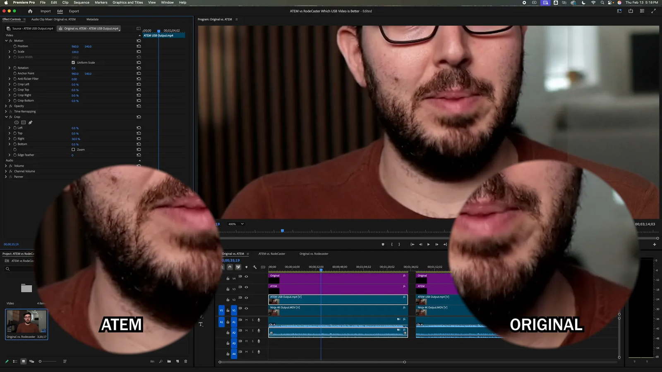The height and width of the screenshot is (372, 662).
Task: Enable voice-over record on track A3
Action: (x=259, y=341)
